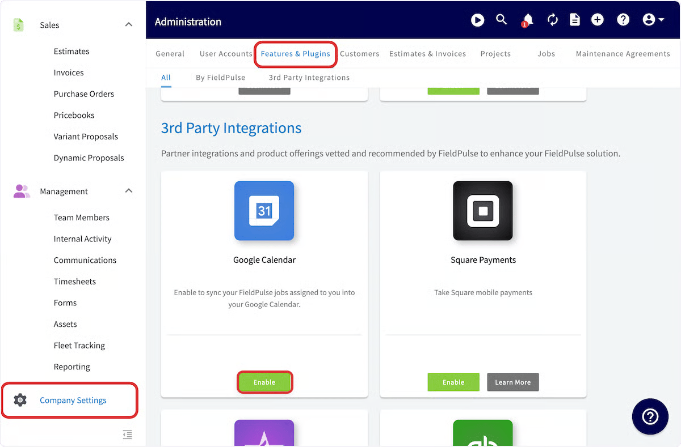Open the Customers tab
681x447 pixels.
(x=360, y=54)
